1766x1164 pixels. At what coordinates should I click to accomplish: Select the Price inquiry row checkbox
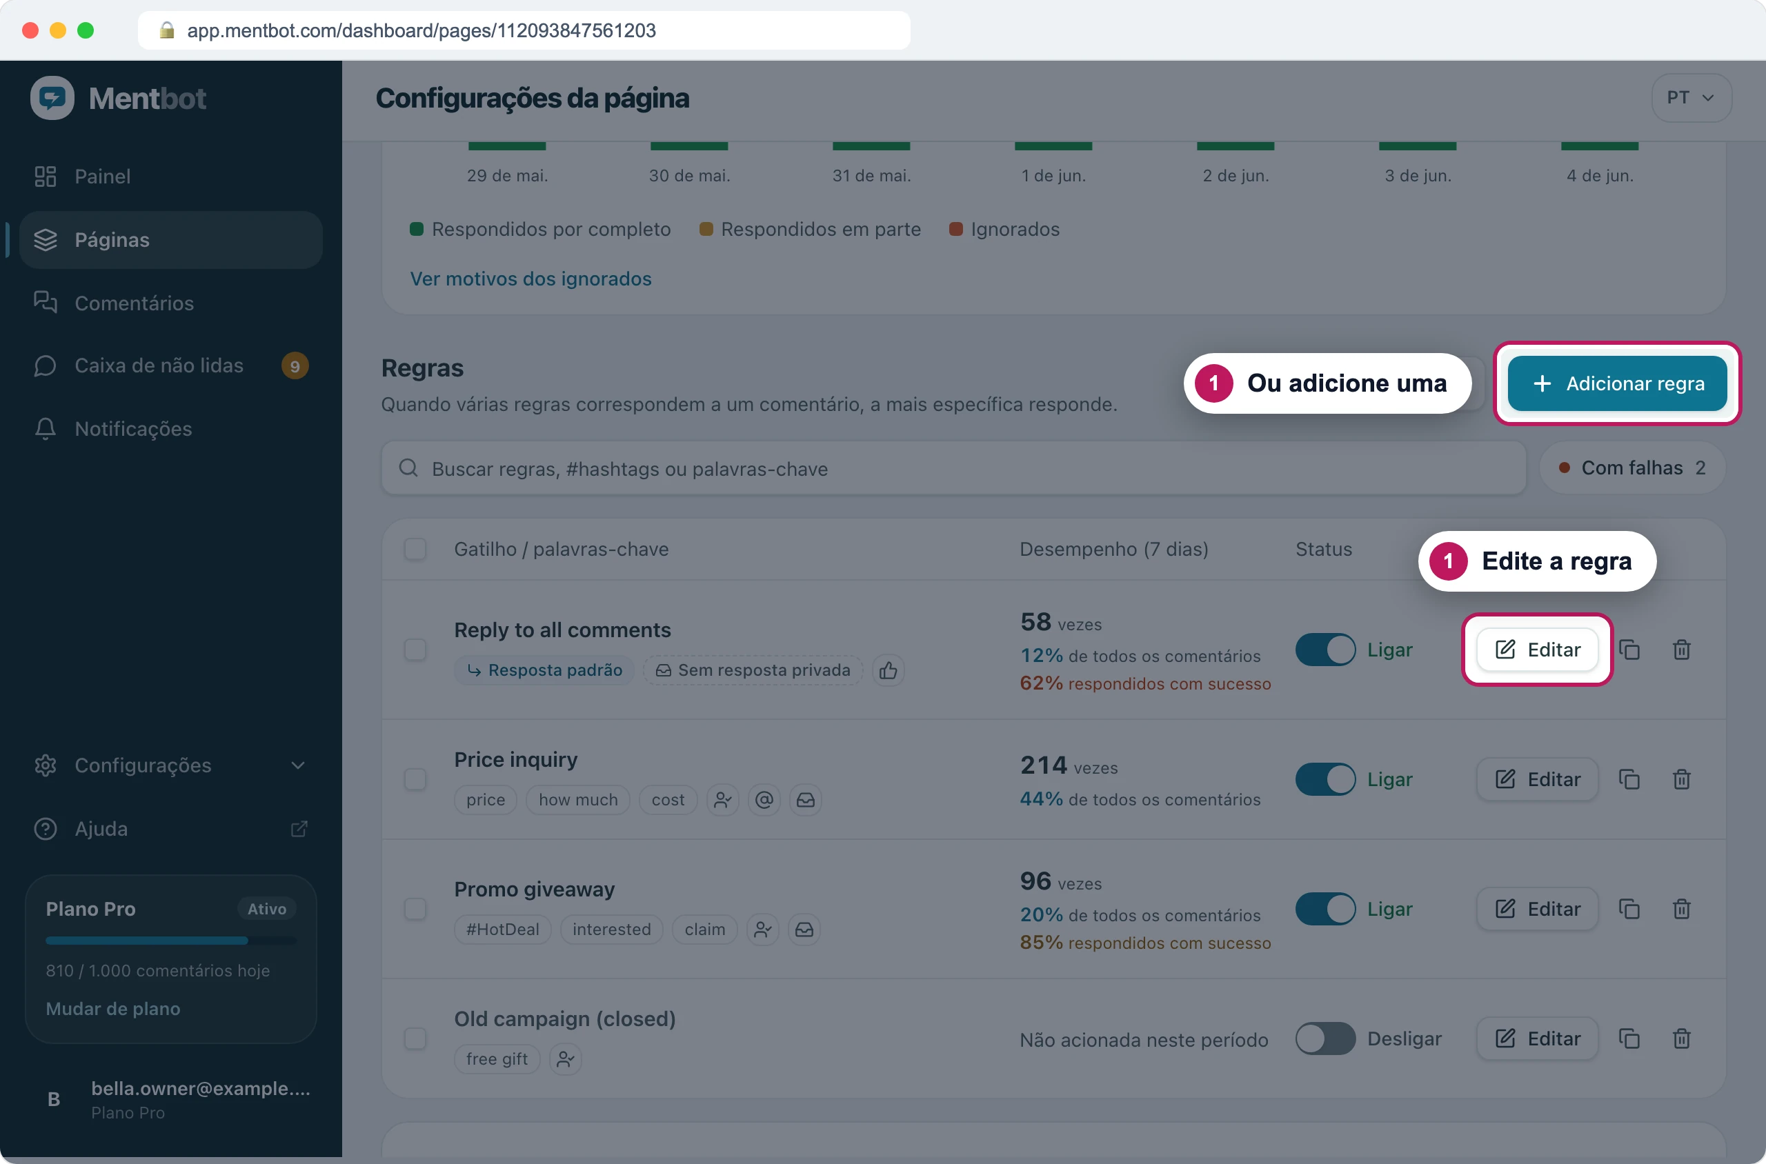pos(415,779)
